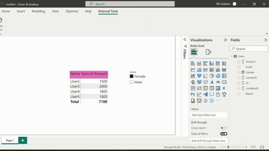Select the Scatter chart visual
Screen dimensions: 269x151
coord(206,76)
